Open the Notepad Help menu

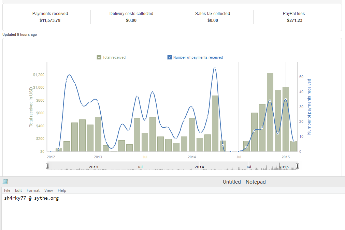click(x=62, y=190)
